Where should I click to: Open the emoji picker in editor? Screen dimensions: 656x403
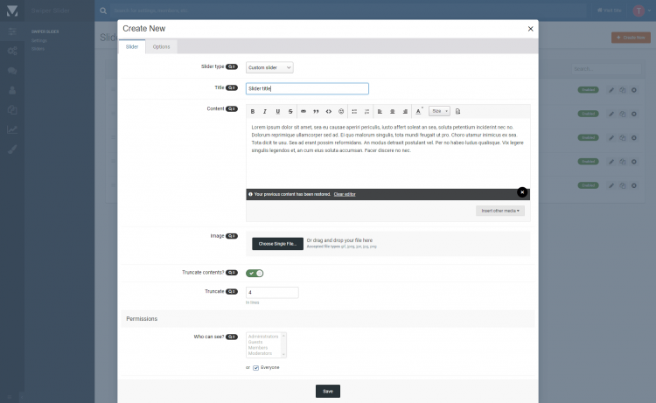point(341,111)
